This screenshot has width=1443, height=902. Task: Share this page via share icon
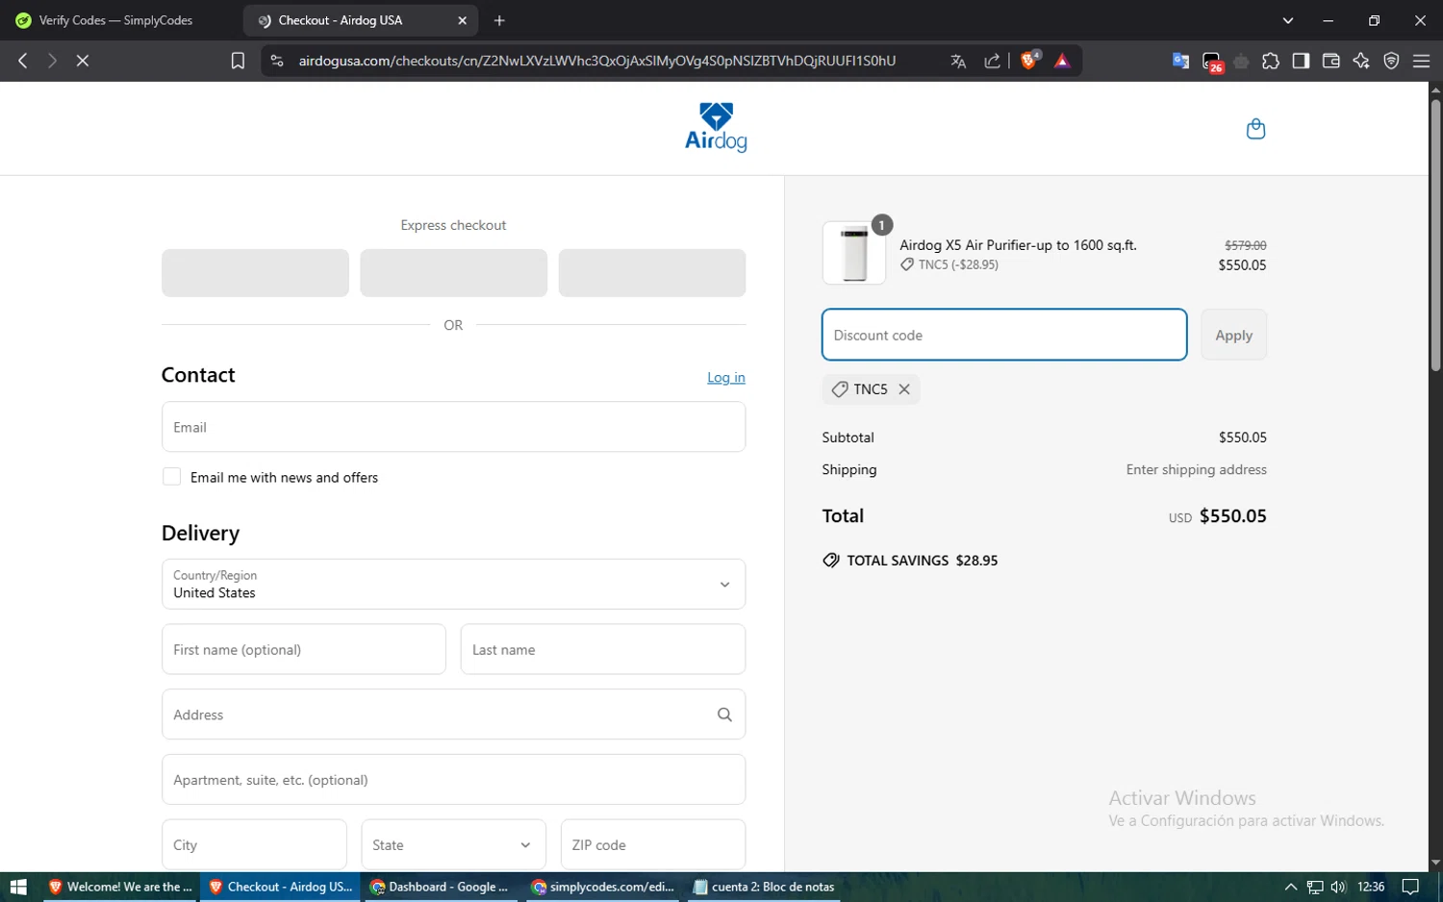pos(993,61)
